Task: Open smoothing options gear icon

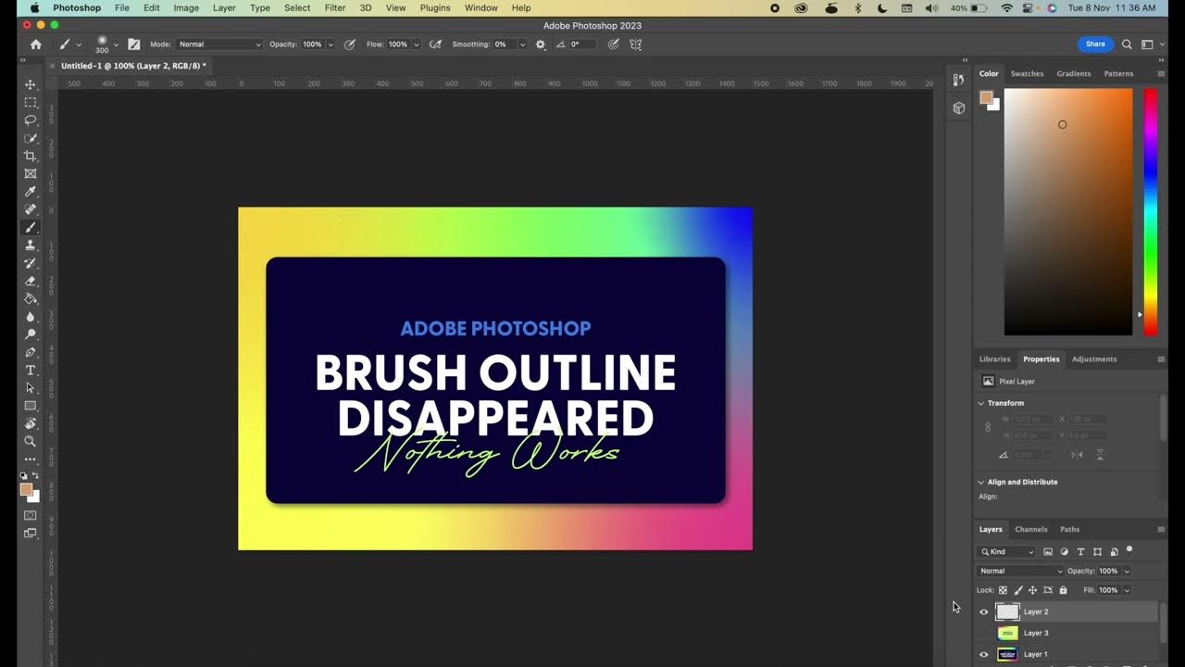Action: 541,44
